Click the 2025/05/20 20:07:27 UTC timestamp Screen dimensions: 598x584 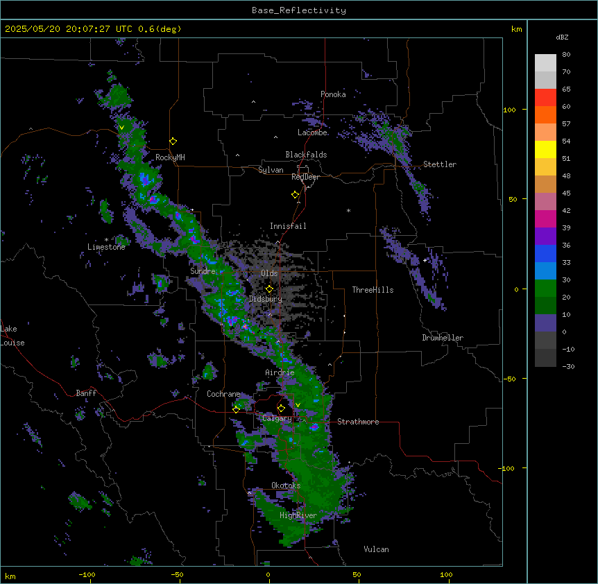point(69,29)
